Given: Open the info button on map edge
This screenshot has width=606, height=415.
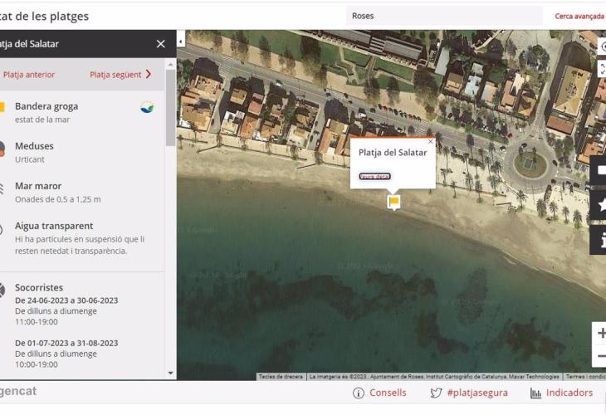Looking at the screenshot, I should [599, 240].
